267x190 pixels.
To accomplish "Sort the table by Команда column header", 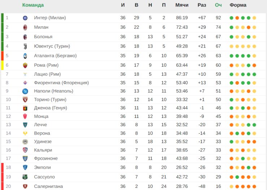I will pyautogui.click(x=33, y=5).
